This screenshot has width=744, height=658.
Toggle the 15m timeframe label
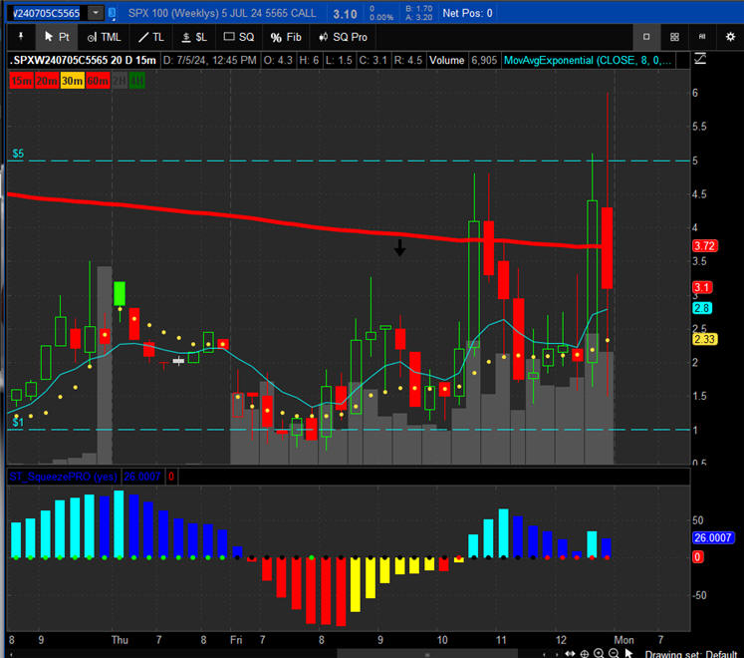(x=20, y=80)
